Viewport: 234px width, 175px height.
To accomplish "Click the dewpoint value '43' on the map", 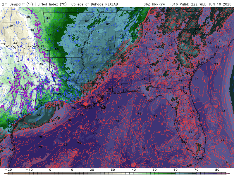I will pyautogui.click(x=24, y=89).
